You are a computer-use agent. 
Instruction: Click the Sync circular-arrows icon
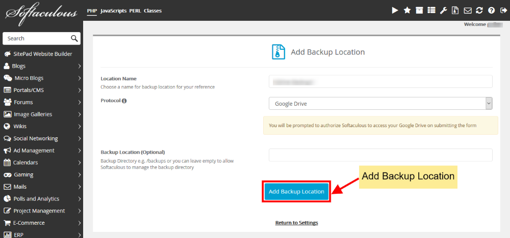click(x=479, y=11)
